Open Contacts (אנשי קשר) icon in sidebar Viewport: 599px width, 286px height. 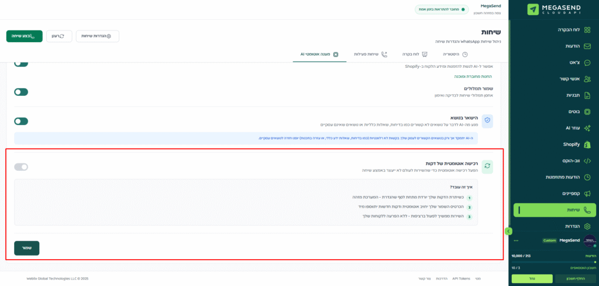[587, 79]
